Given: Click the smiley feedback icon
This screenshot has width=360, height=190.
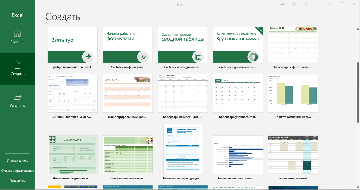Looking at the screenshot, I should pos(294,4).
